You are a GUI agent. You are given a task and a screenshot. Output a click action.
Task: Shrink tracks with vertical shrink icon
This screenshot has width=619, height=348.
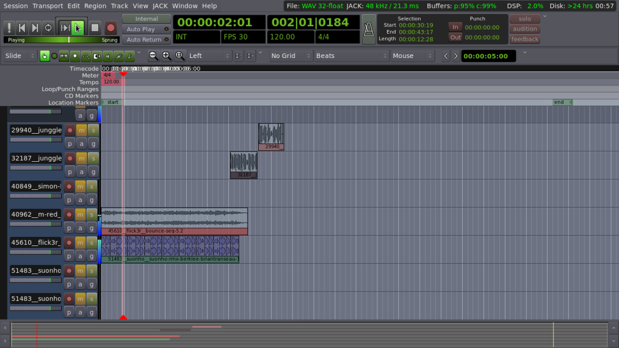click(x=239, y=56)
